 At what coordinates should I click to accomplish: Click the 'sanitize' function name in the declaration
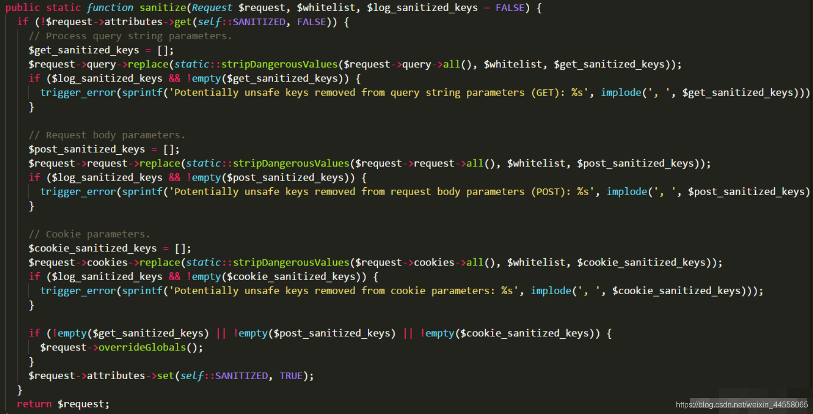coord(163,8)
